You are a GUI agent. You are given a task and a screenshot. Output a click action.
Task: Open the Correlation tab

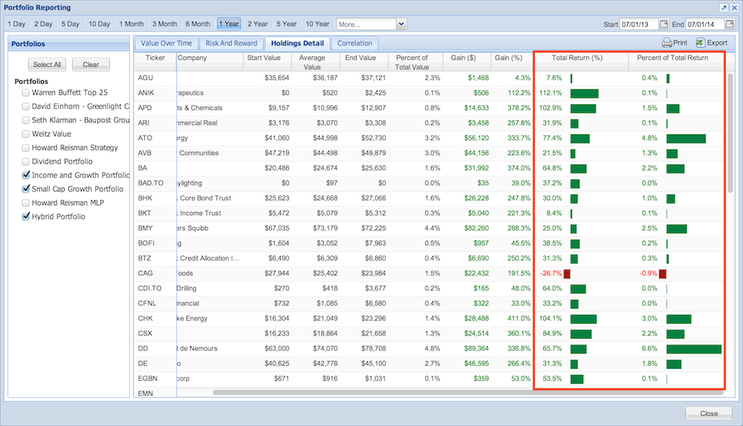(x=354, y=43)
